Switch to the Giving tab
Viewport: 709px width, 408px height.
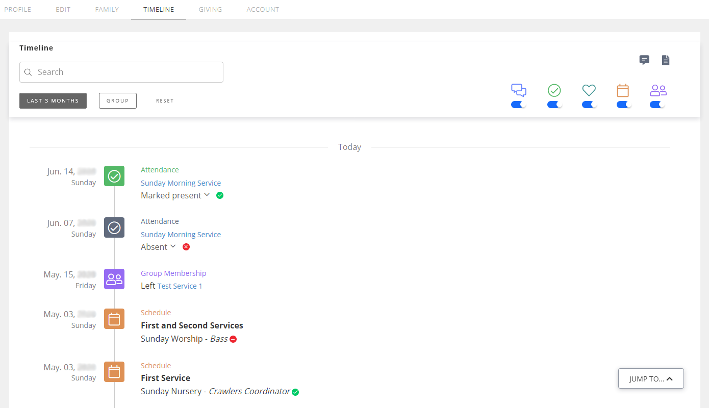pos(210,9)
